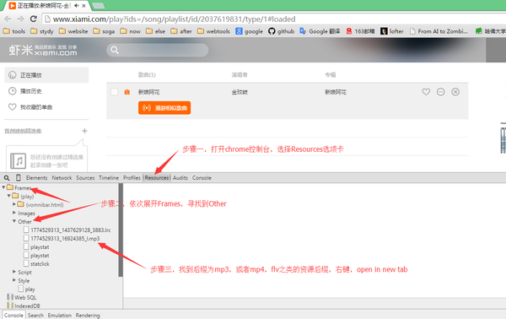The image size is (506, 319).
Task: Select the 1774529313_1437629128_3883.lrc resource
Action: tap(67, 230)
